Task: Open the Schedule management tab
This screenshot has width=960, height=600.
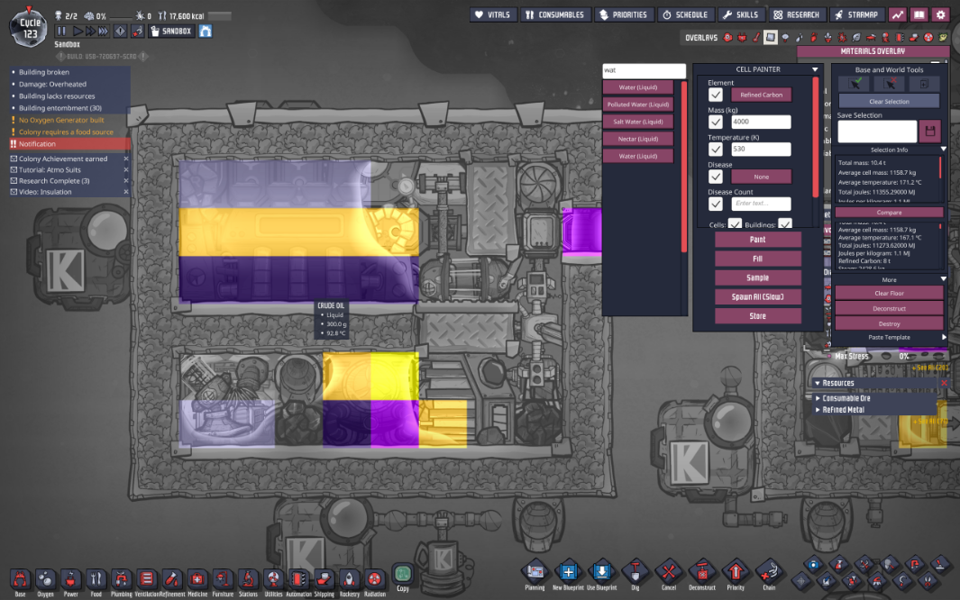Action: (685, 14)
